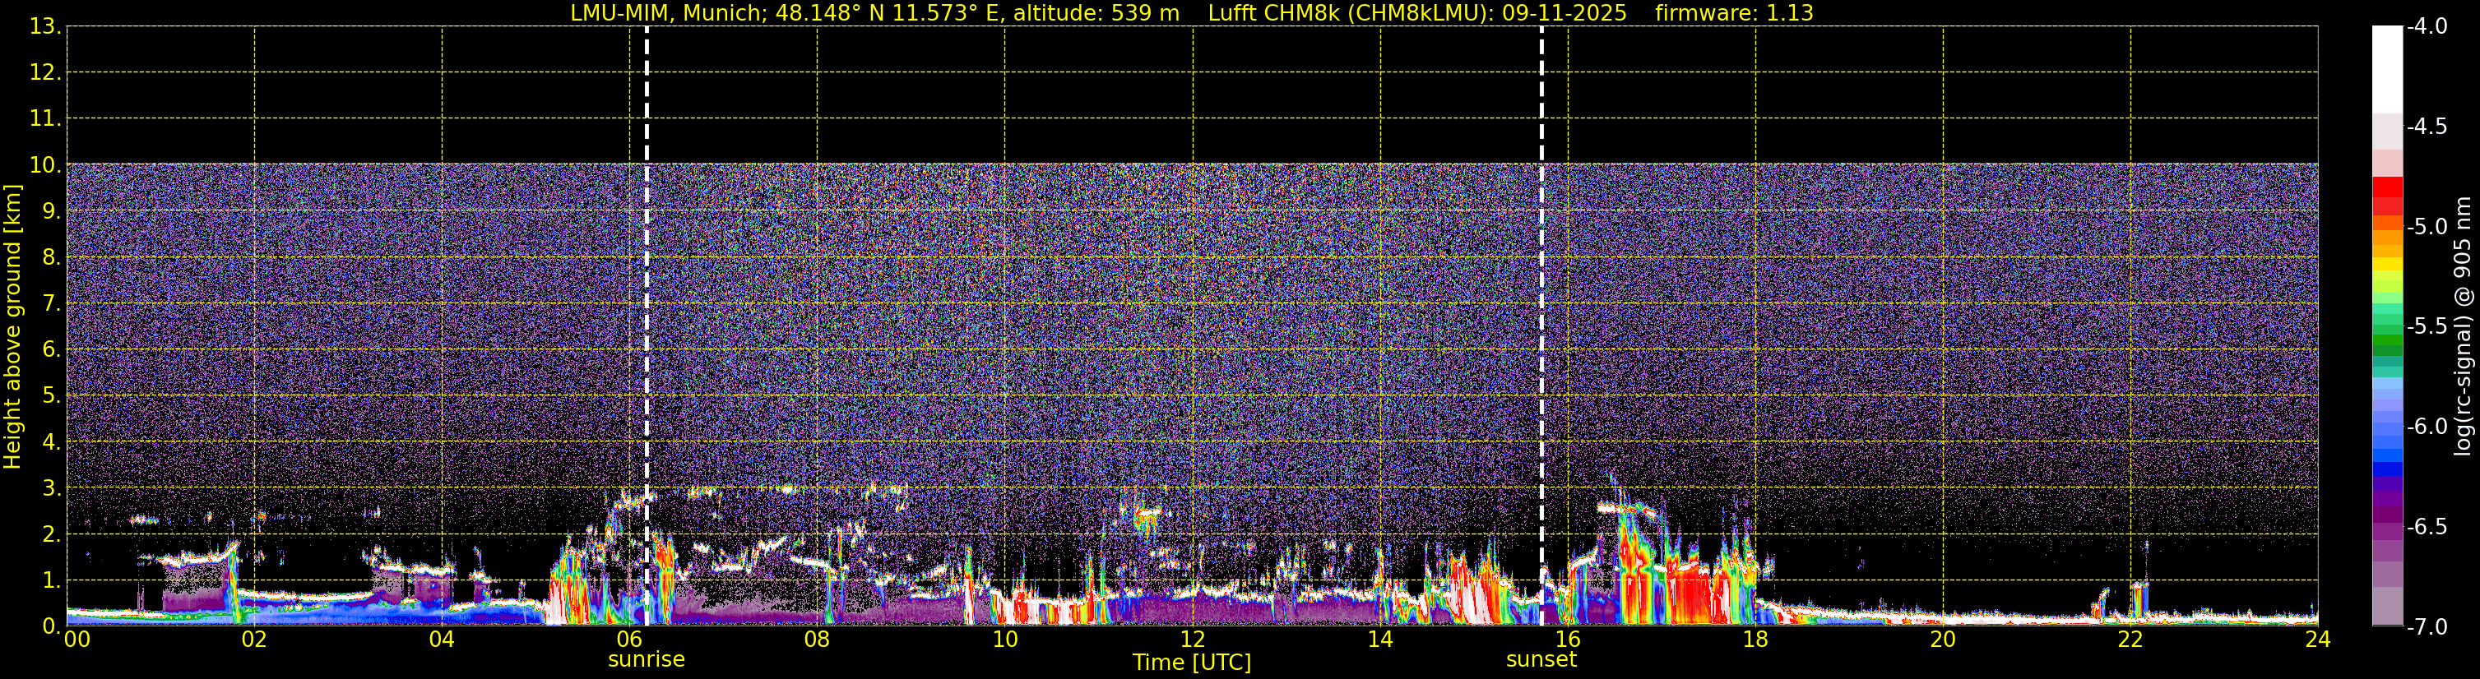Click the "Time [UTC]" axis label
2480x679 pixels.
(x=1192, y=663)
